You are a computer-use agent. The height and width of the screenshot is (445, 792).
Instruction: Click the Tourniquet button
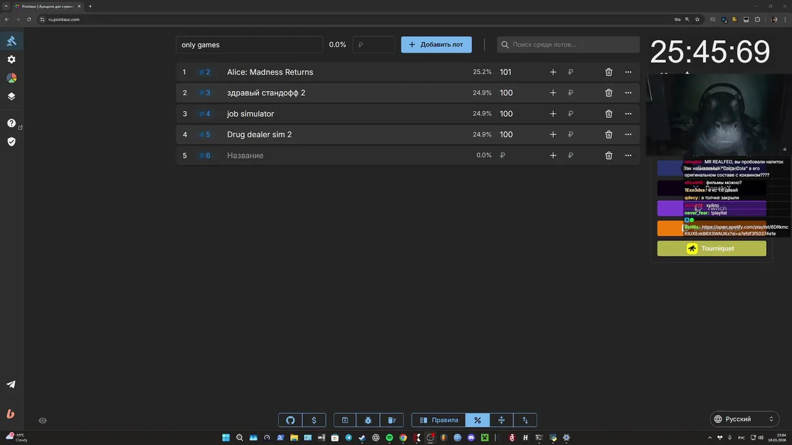712,248
